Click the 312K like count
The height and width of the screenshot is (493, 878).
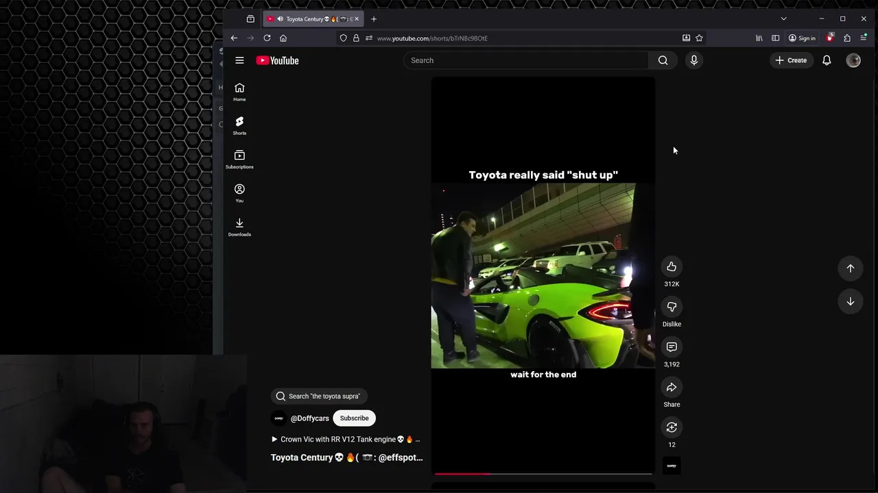tap(672, 284)
